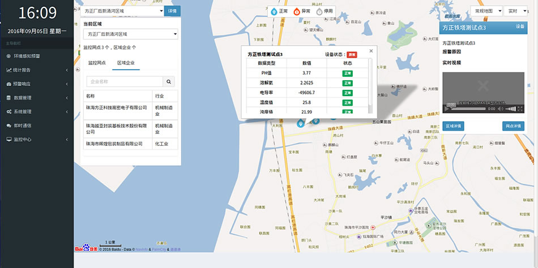Viewport: 538px width, 268px height.
Task: Click the 环境感知预警 sidebar icon
Action: [8, 56]
